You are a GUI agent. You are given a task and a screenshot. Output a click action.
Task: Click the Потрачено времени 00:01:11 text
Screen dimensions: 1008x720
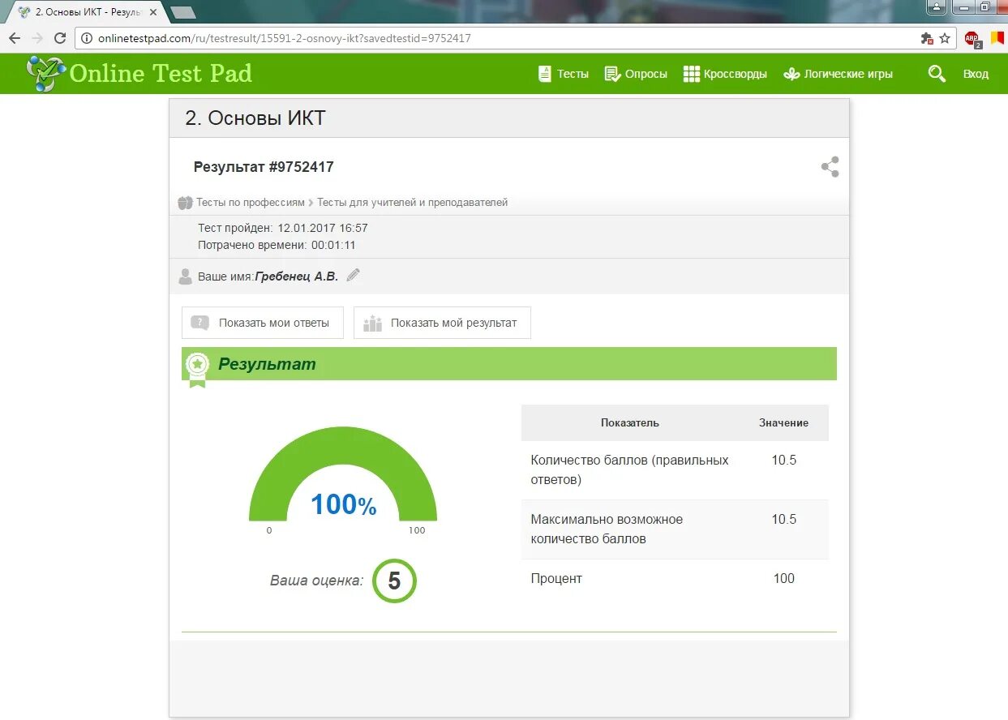(277, 245)
